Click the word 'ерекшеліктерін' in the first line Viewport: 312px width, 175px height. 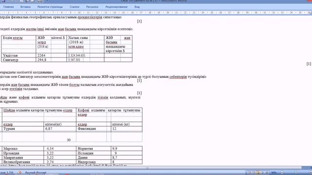(90, 17)
